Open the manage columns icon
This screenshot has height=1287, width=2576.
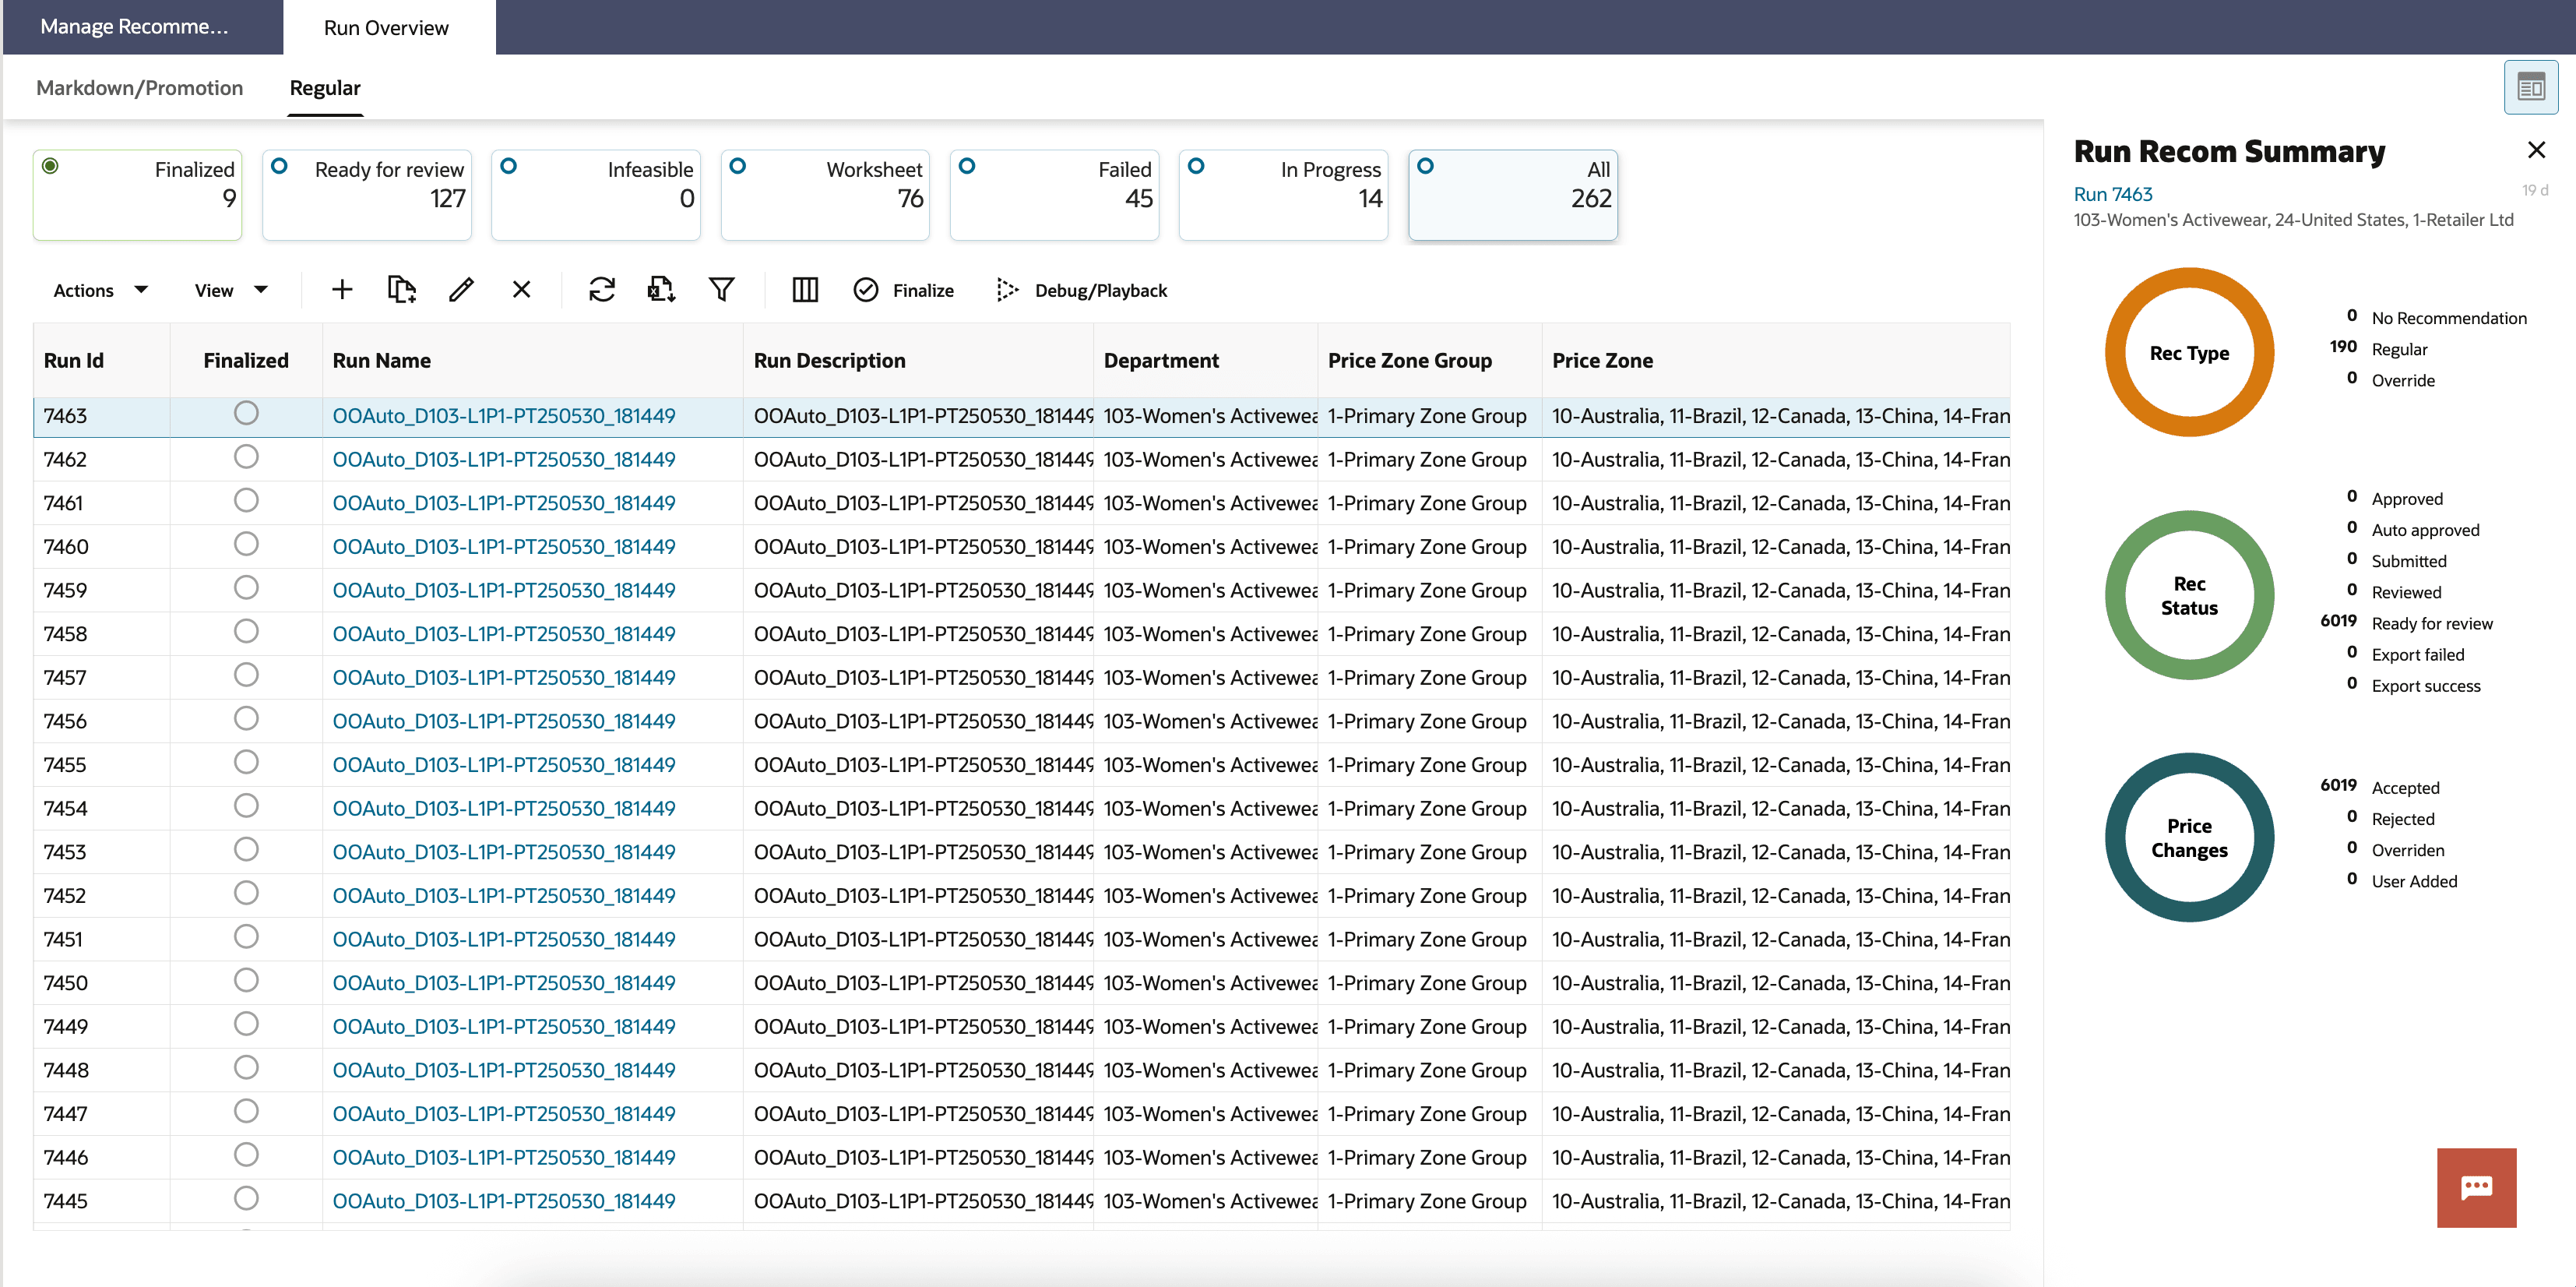coord(804,291)
